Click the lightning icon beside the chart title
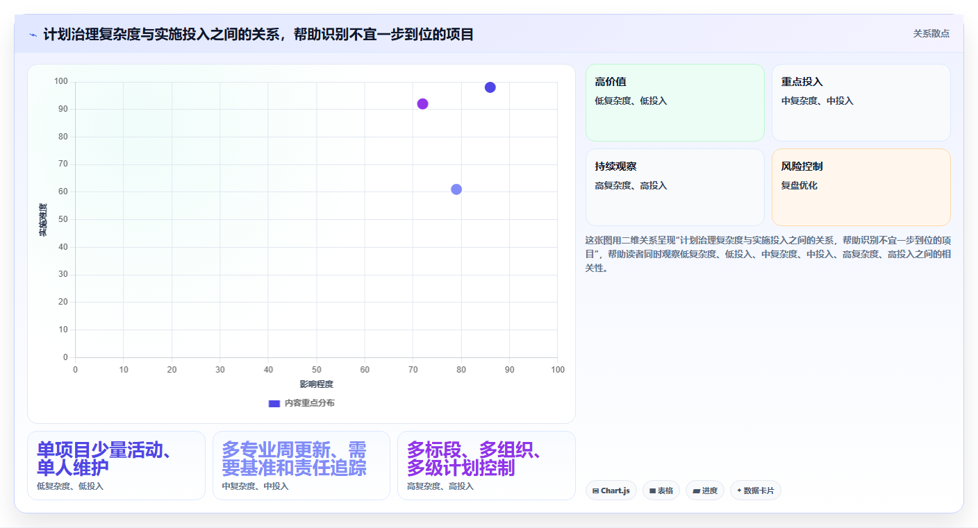Viewport: 978px width, 528px height. 33,34
